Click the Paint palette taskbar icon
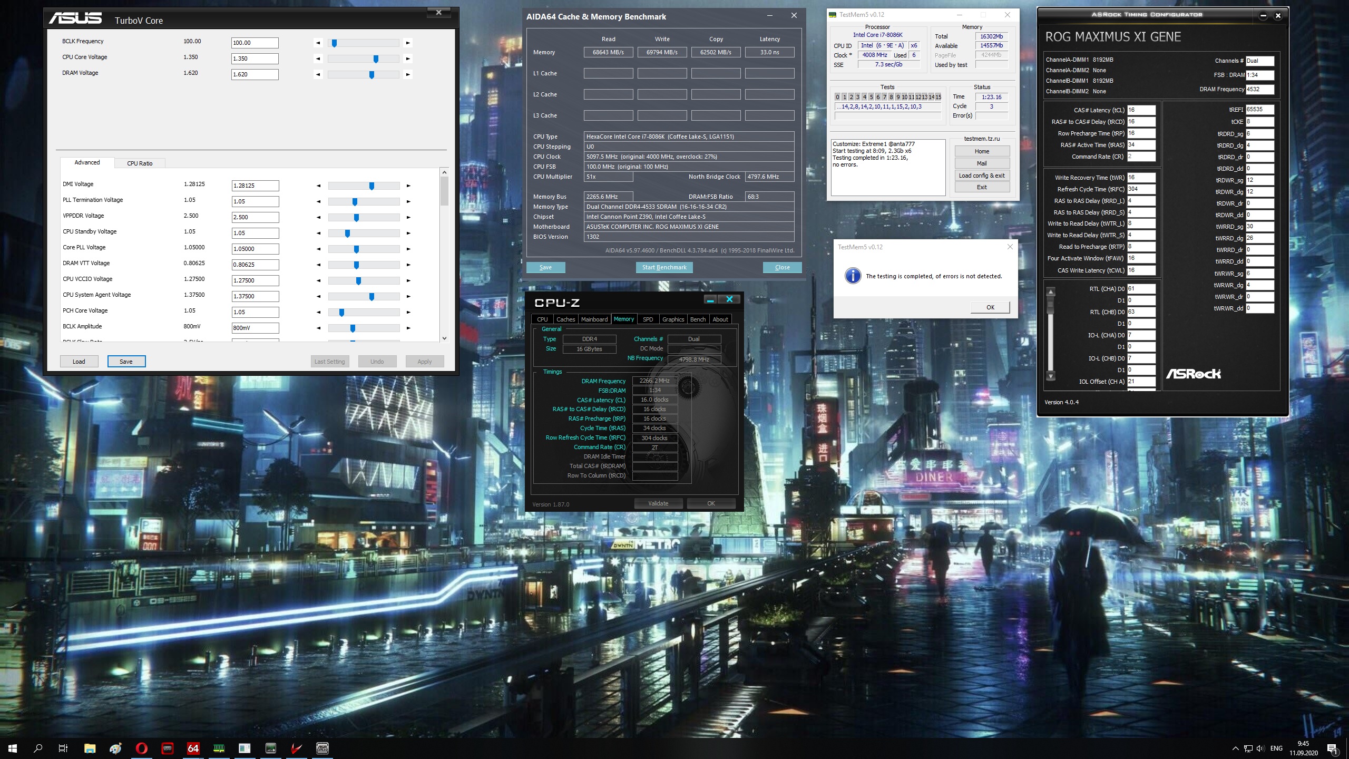 tap(115, 748)
